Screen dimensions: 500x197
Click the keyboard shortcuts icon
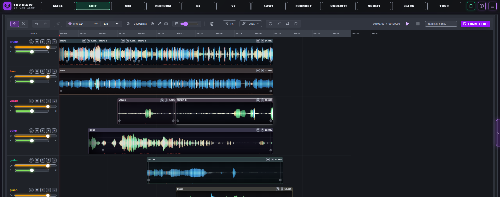point(166,24)
